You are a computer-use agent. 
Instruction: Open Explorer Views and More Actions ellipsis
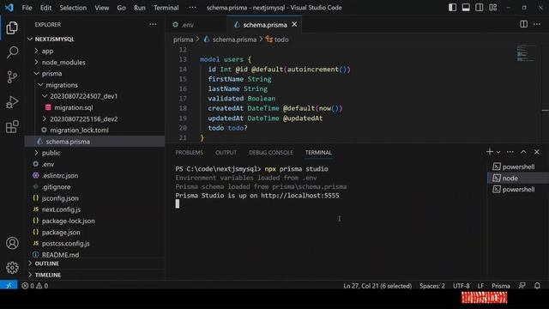(x=153, y=24)
